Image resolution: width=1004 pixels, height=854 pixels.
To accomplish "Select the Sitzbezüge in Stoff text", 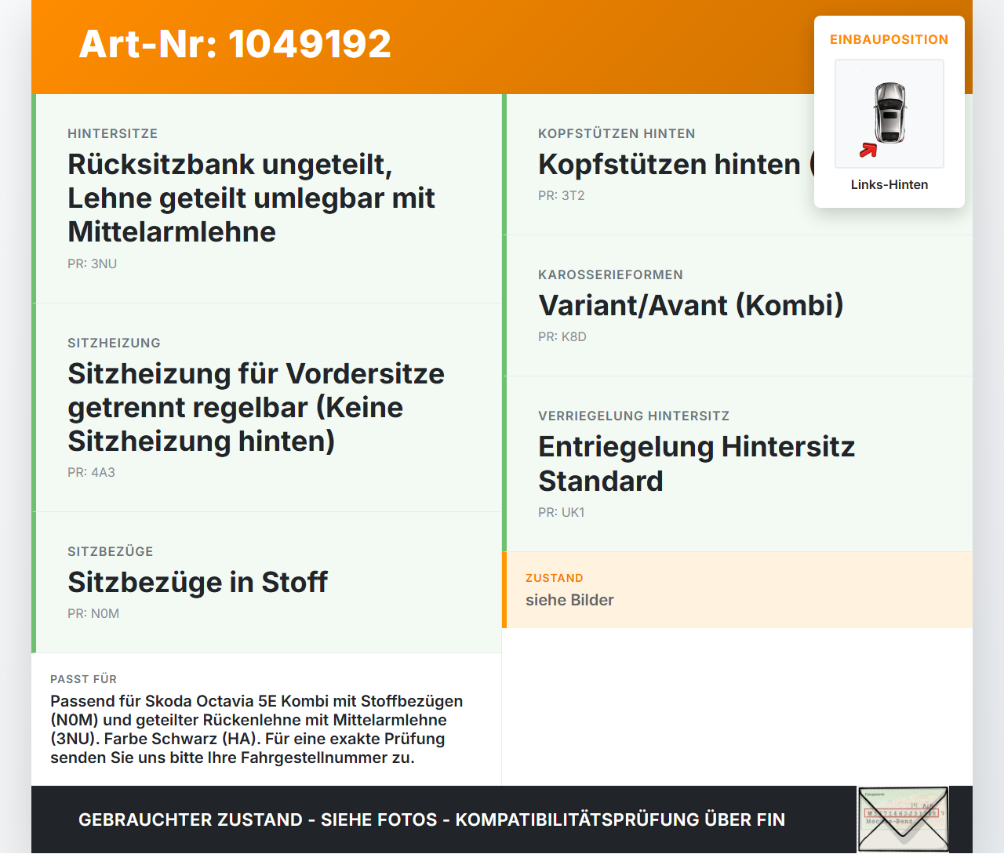I will [x=198, y=582].
